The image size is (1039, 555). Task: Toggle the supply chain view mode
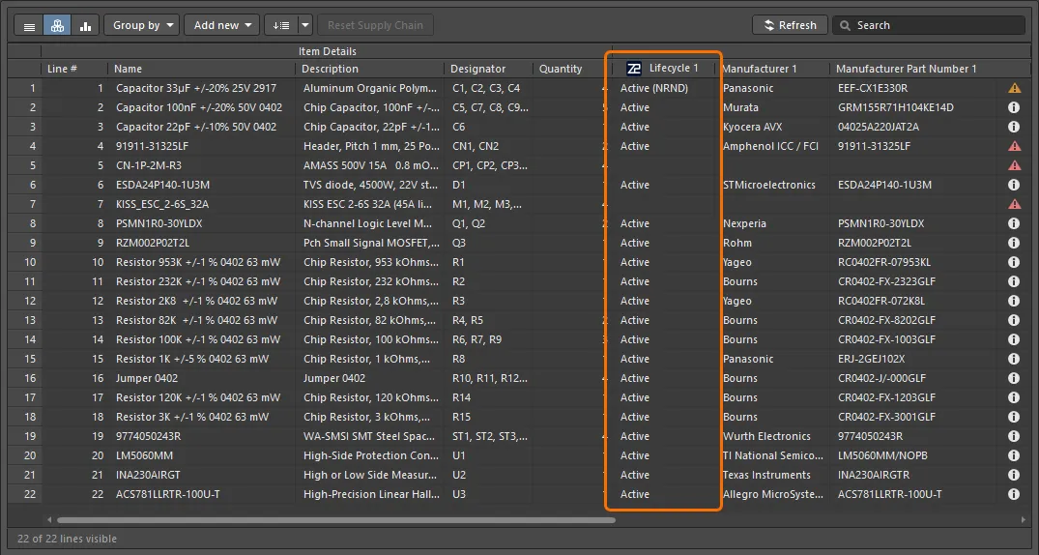(57, 26)
